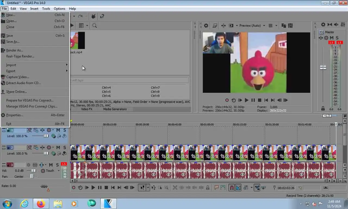The height and width of the screenshot is (209, 348).
Task: Expand Import submenu in File menu
Action: pos(35,65)
